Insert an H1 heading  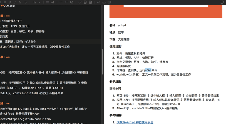(x=34, y=2)
